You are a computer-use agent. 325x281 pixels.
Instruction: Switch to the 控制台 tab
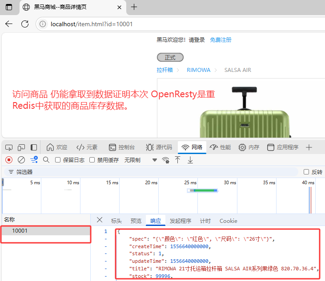pos(122,147)
